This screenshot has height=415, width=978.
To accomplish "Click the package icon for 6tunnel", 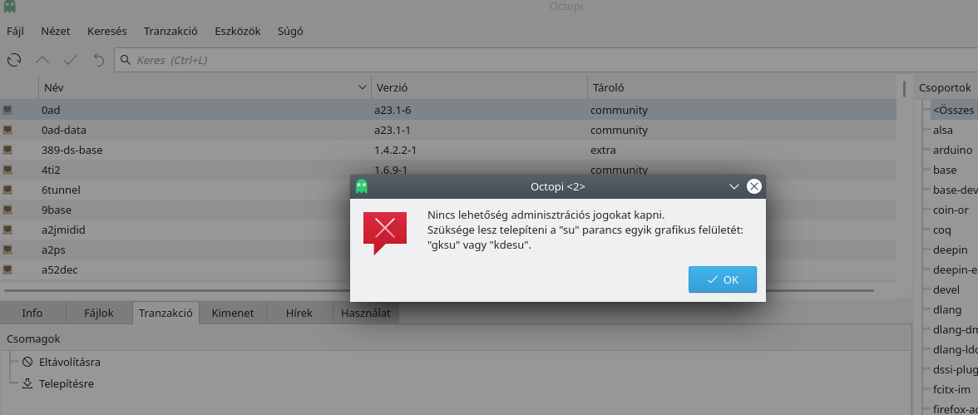I will point(7,190).
